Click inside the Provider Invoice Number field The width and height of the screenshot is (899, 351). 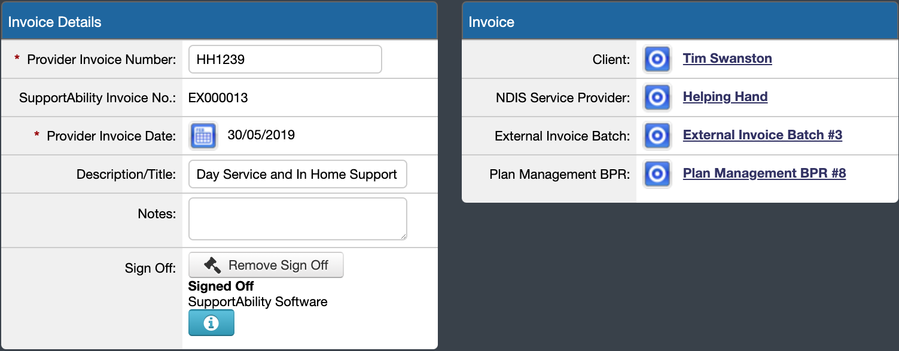tap(285, 59)
